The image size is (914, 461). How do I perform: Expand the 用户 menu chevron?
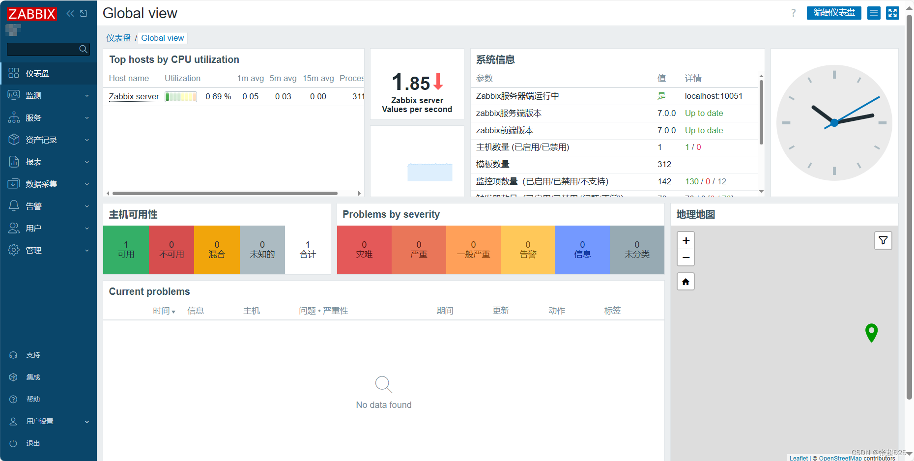(x=87, y=229)
